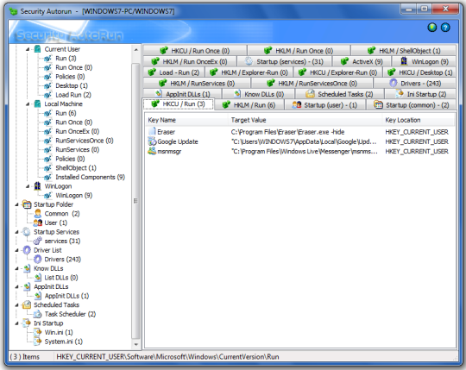Collapse the Current User tree node
466x370 pixels.
[28, 49]
